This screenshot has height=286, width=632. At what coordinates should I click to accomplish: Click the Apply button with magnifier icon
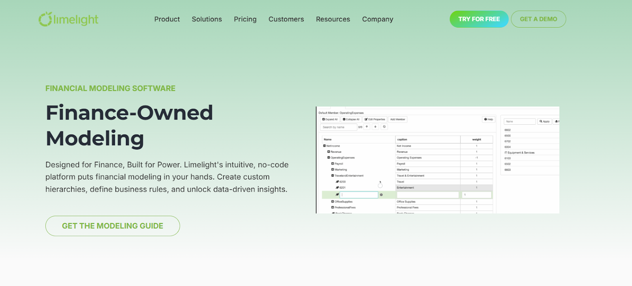[x=545, y=122]
